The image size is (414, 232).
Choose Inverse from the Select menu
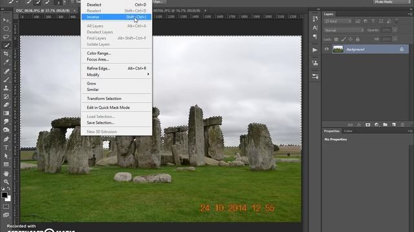[x=116, y=17]
